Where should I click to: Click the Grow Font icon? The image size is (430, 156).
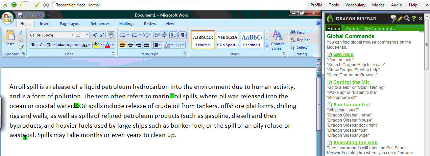[94, 35]
